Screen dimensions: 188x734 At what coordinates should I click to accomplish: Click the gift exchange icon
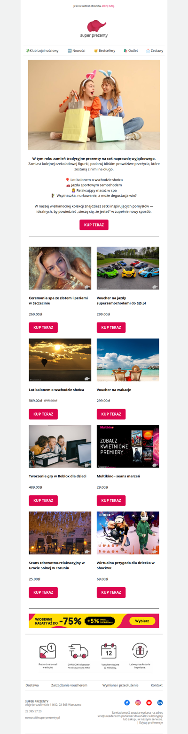[140, 650]
